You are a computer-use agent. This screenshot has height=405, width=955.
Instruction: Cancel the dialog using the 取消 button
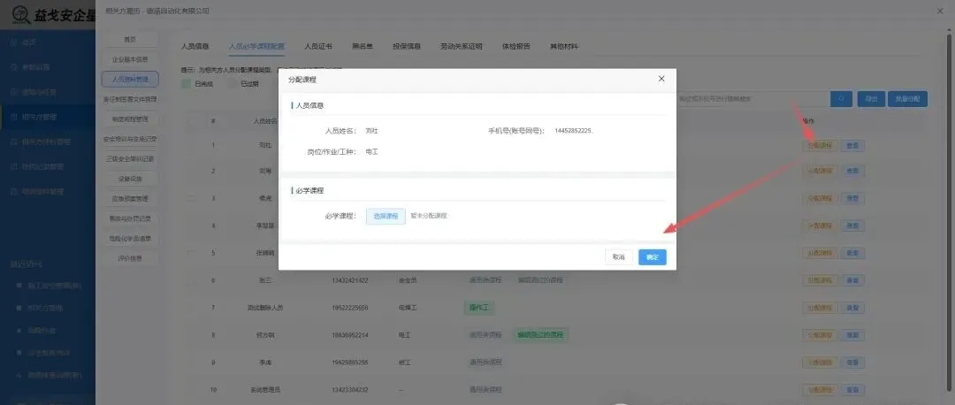pos(619,257)
